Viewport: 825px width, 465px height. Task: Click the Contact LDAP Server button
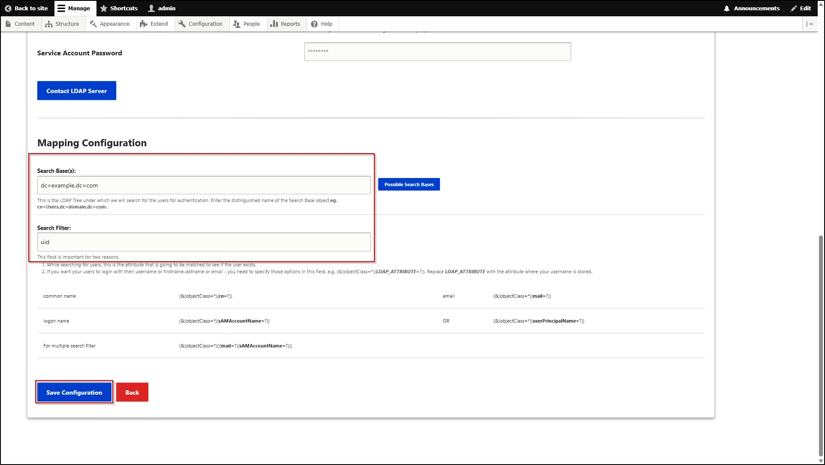point(76,91)
